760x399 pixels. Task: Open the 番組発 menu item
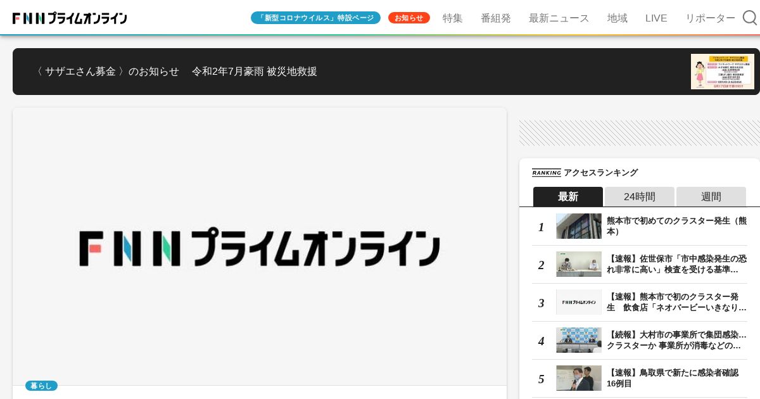(x=496, y=18)
